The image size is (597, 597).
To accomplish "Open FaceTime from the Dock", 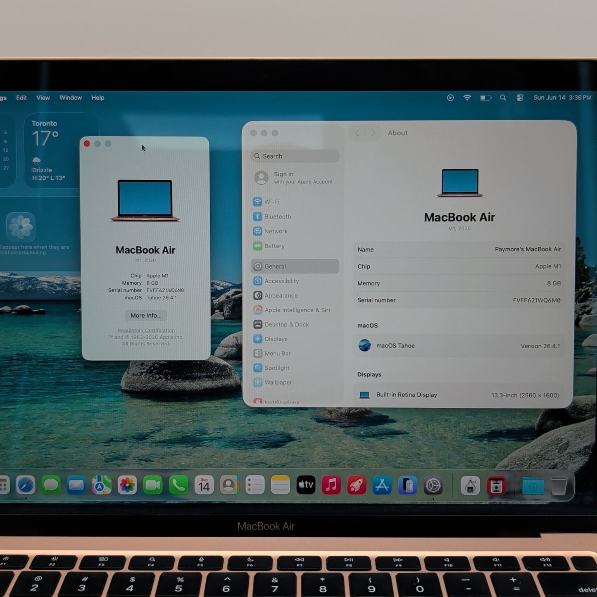I will coord(153,485).
